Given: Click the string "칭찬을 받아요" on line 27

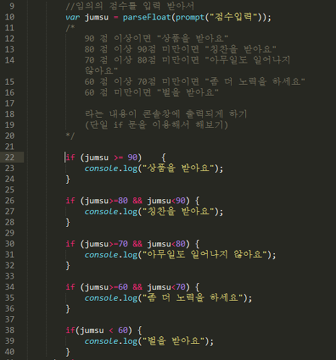Looking at the screenshot, I should 178,211.
